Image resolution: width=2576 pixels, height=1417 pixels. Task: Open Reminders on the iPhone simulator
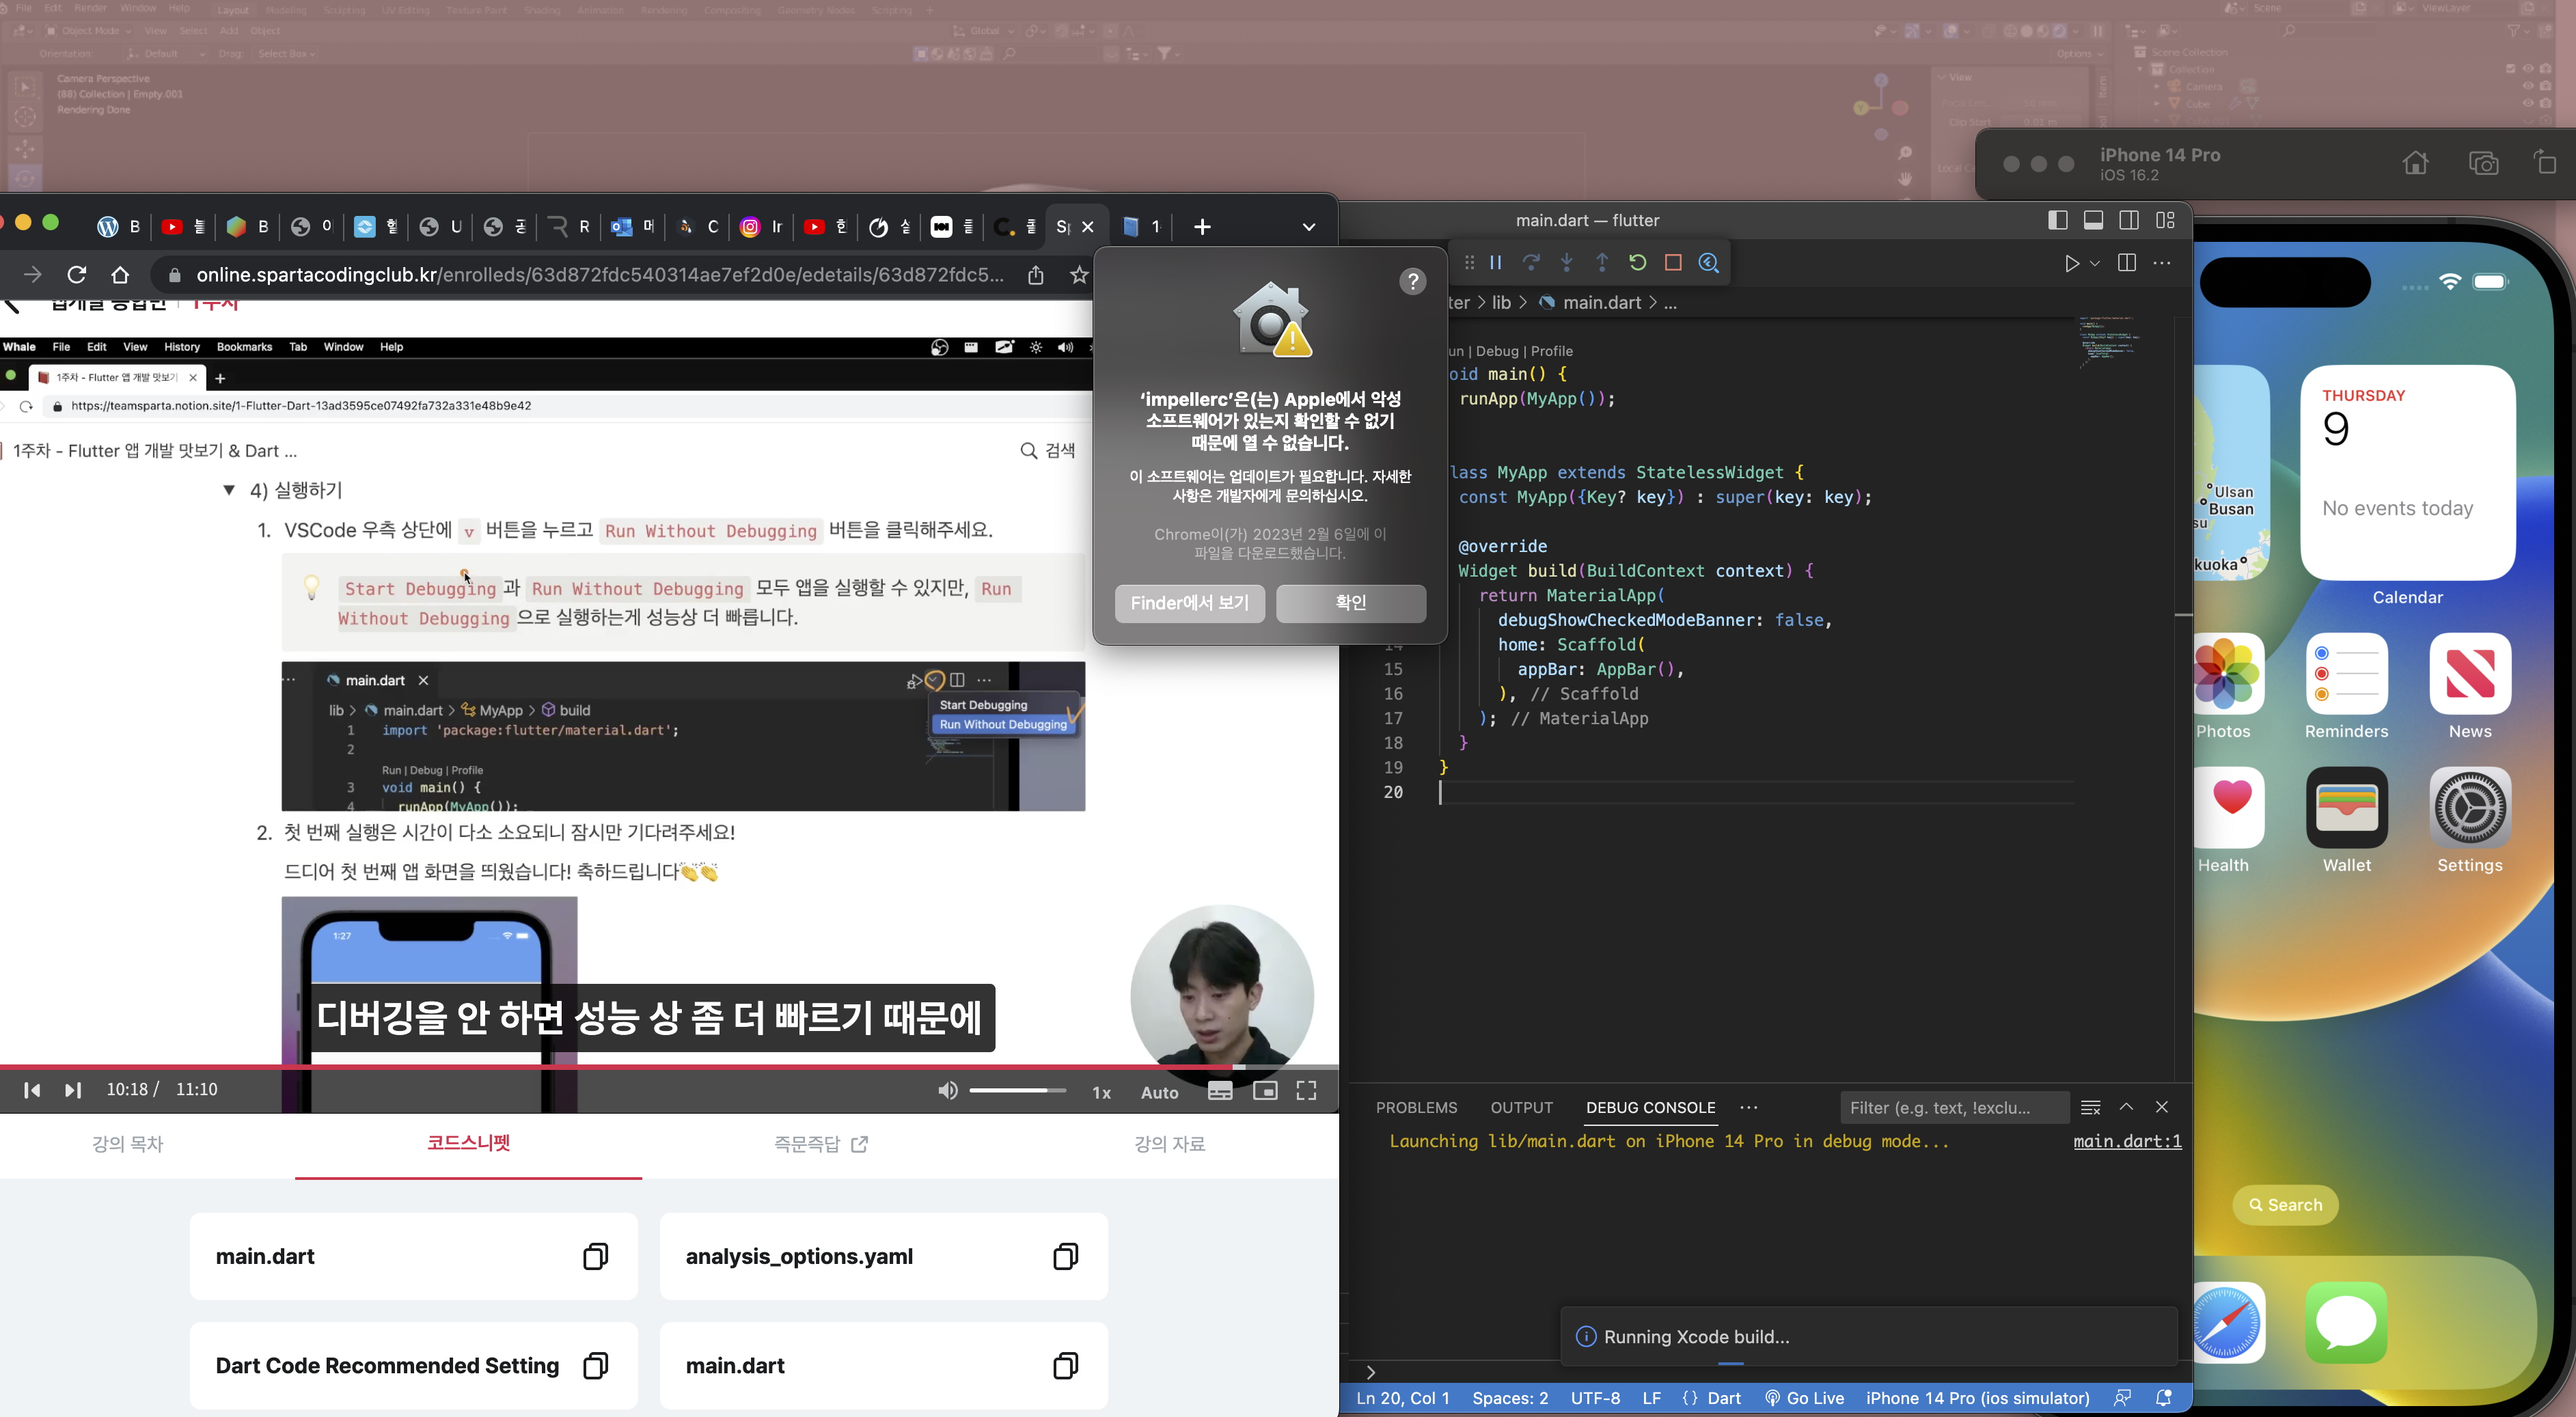coord(2347,673)
